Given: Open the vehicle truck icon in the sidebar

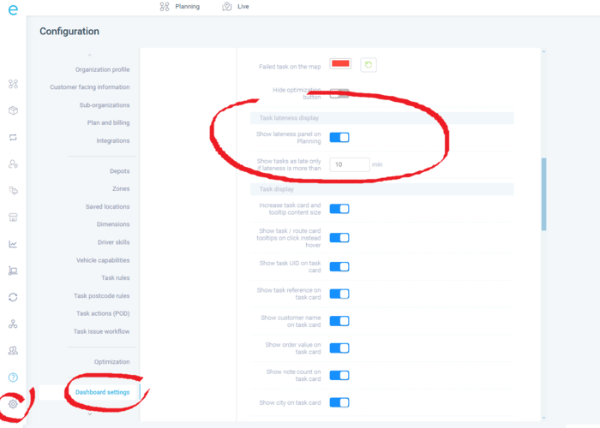Looking at the screenshot, I should 13,190.
